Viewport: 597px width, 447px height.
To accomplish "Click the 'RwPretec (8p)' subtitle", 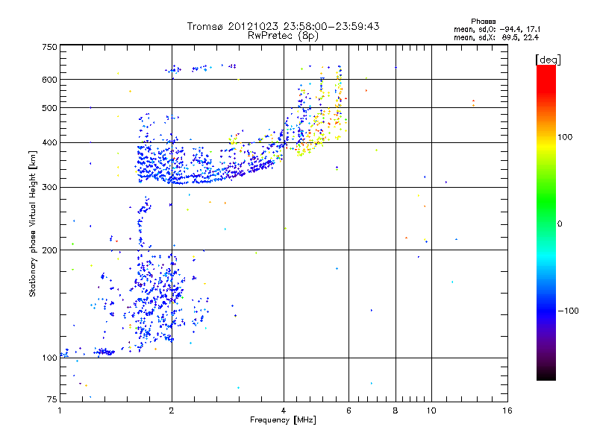I will click(x=283, y=36).
